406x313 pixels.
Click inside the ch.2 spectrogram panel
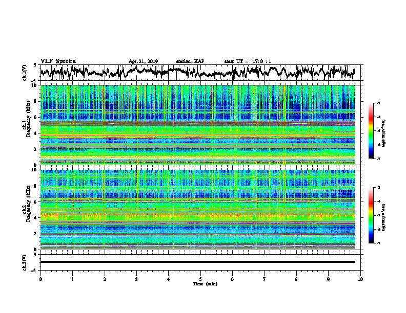pos(198,210)
